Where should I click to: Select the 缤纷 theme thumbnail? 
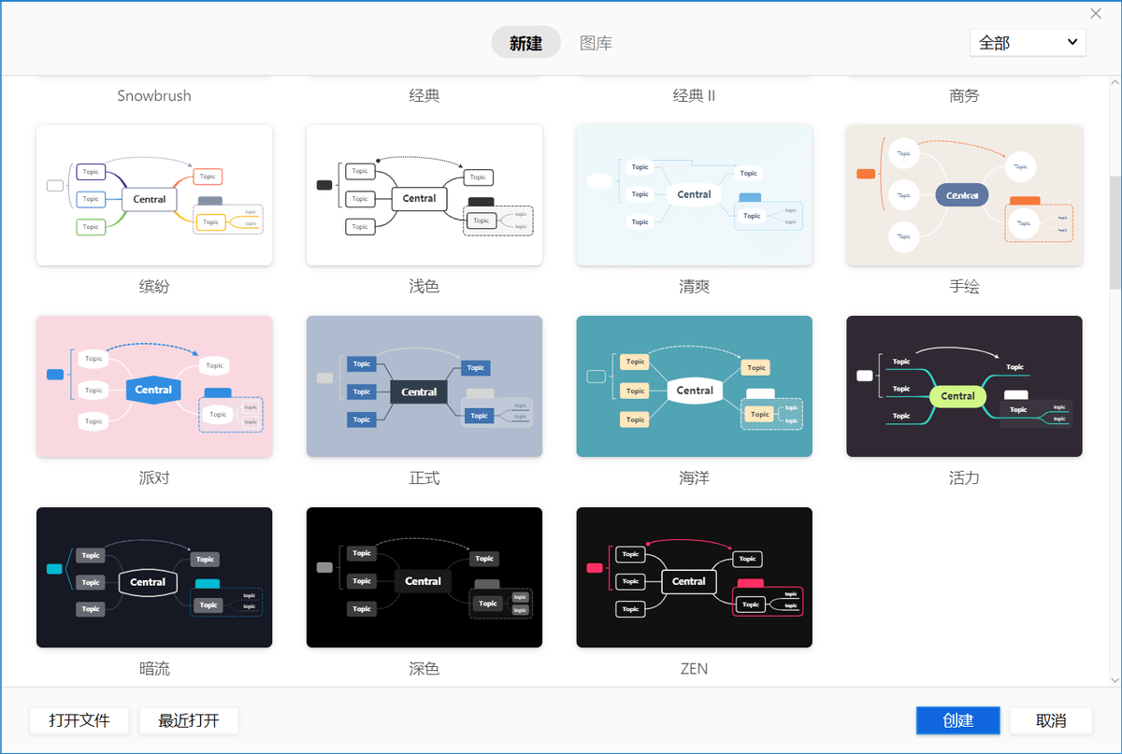[154, 195]
